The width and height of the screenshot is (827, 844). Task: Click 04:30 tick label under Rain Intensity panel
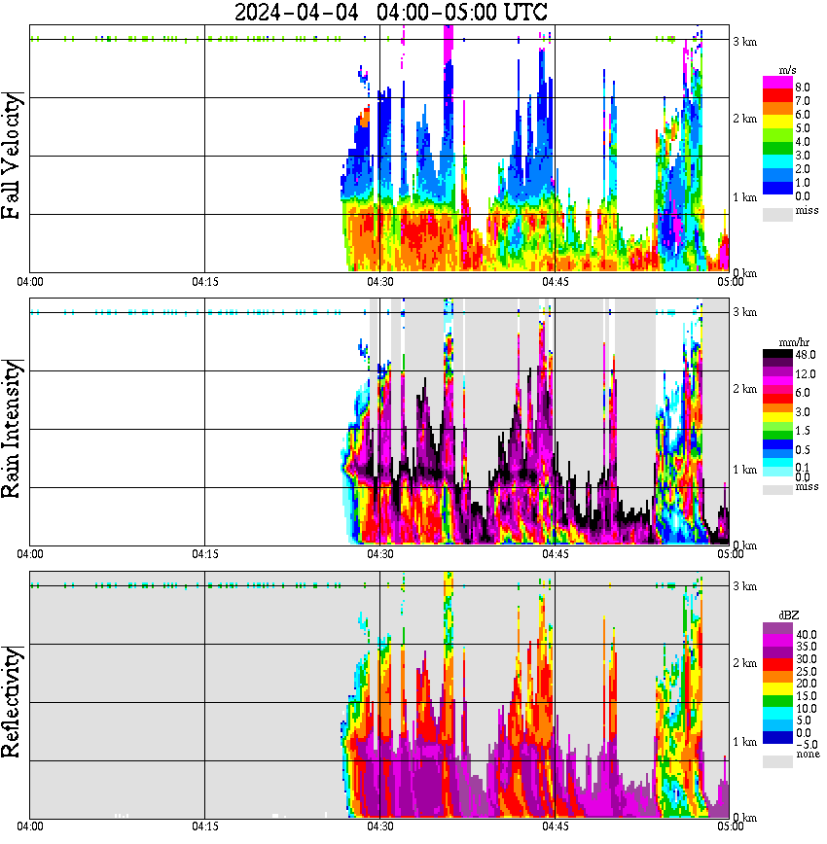(x=380, y=554)
